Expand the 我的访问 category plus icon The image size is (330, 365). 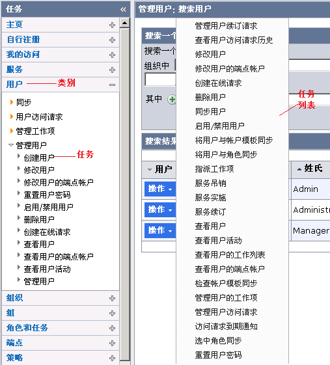112,55
